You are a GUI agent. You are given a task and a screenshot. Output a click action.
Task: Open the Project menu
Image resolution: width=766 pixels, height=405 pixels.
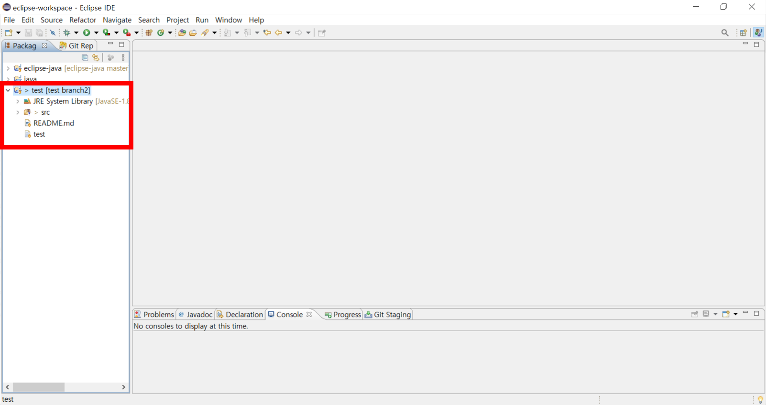[178, 20]
